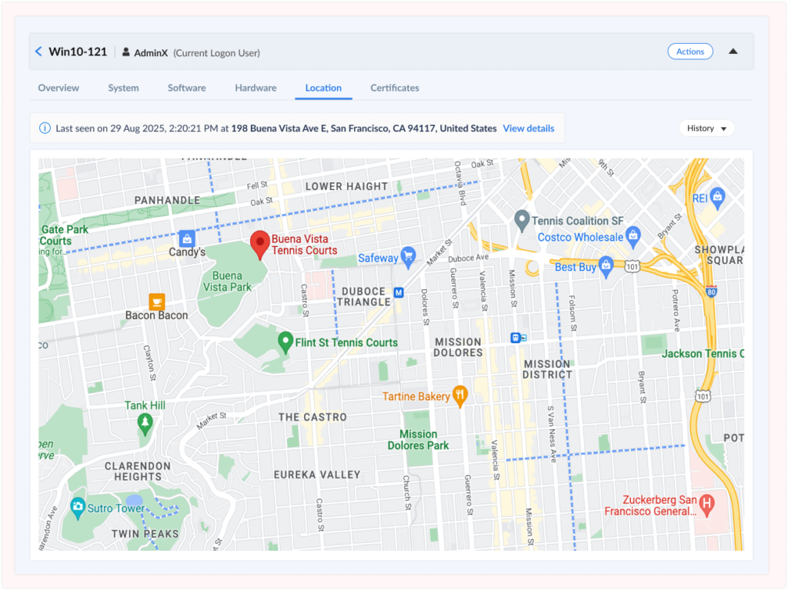
Task: Click the CLARENDON HEIGHTS label
Action: coord(138,472)
